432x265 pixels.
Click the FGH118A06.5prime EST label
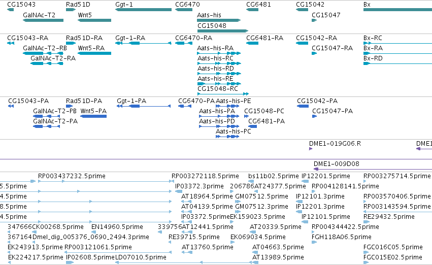click(x=341, y=237)
